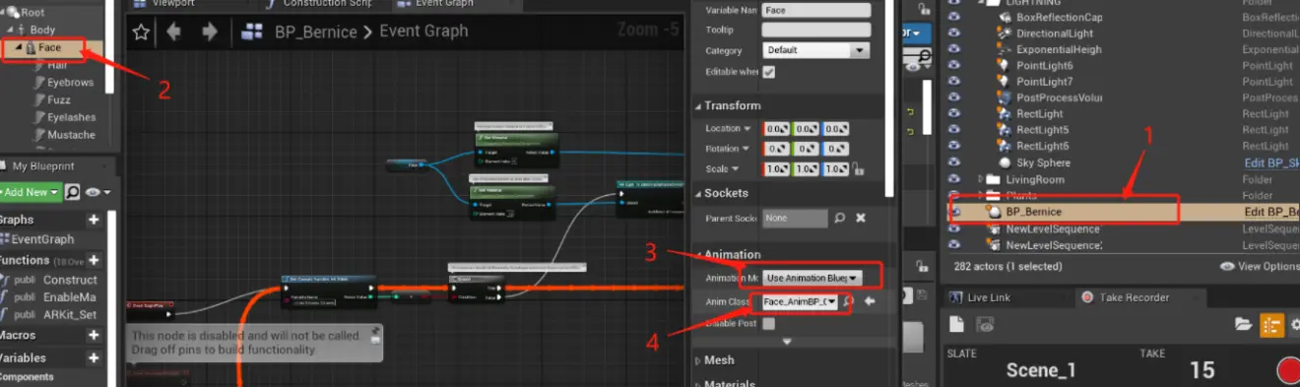
Task: Click the blueprint grid icon beside BP_Bernice breadcrumb
Action: click(x=253, y=32)
